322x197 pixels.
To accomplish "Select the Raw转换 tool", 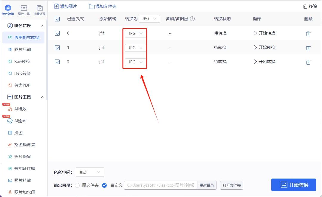I will 22,61.
